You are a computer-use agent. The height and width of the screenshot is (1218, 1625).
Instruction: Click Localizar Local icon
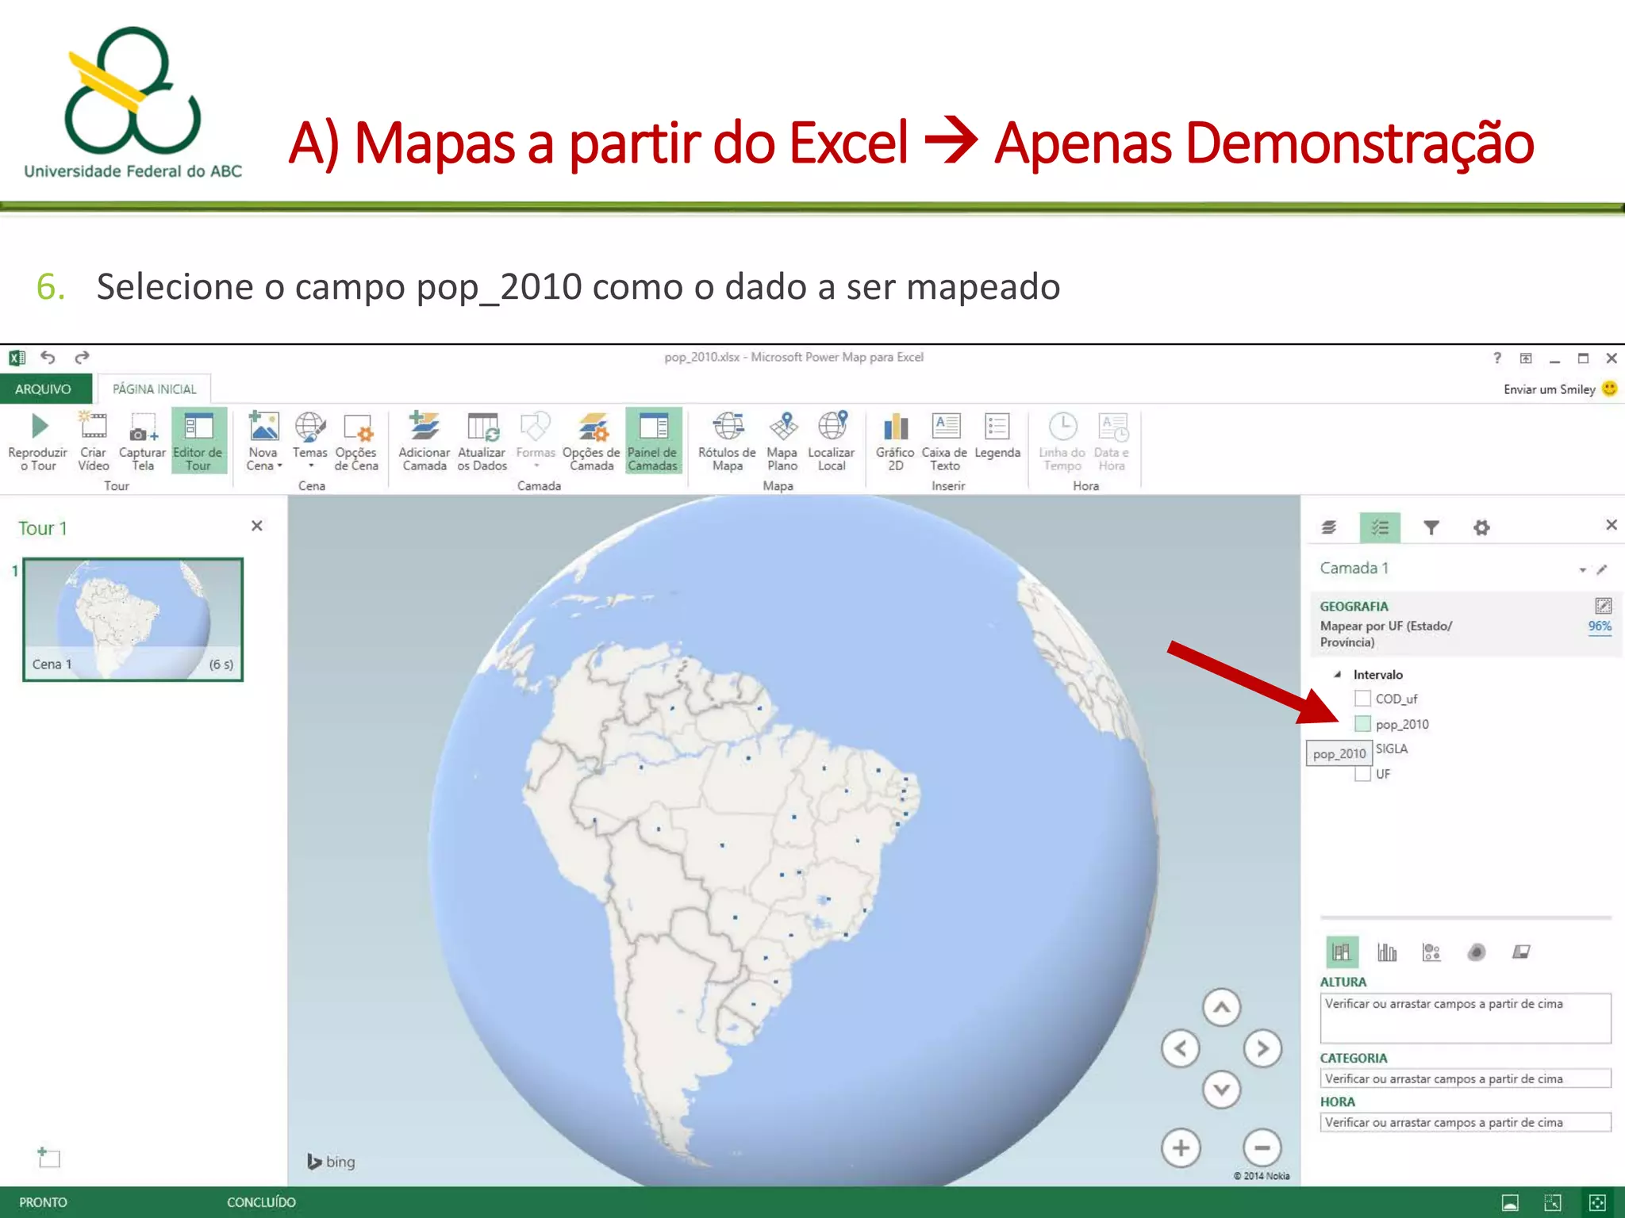pos(832,426)
